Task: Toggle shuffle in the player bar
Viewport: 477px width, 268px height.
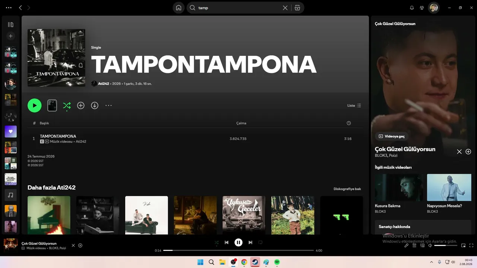Action: [217, 242]
